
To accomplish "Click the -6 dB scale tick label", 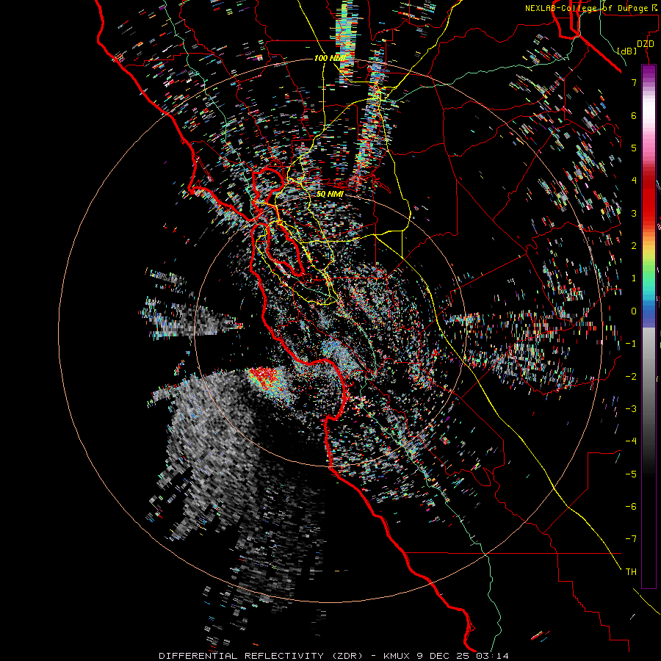I will click(631, 506).
